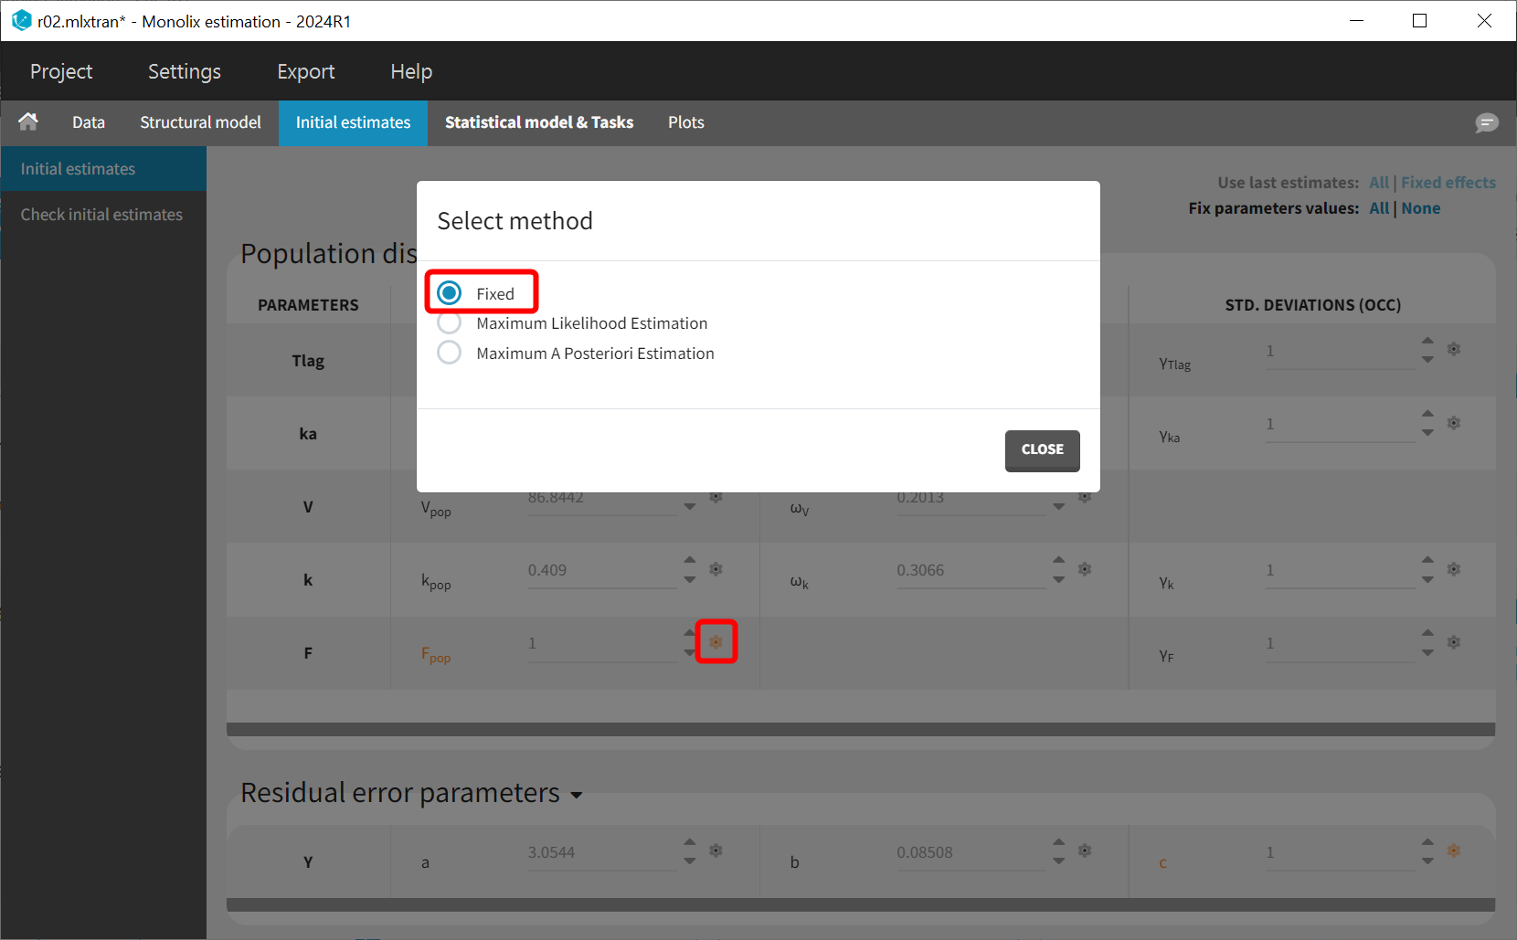1517x940 pixels.
Task: Open the comment bubble icon
Action: click(1487, 122)
